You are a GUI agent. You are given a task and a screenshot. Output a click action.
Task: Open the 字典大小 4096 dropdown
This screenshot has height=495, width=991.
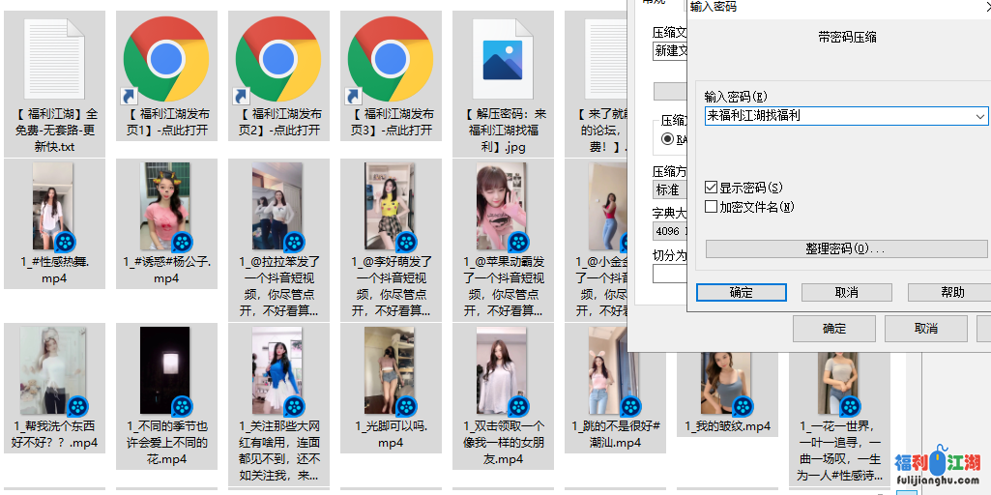click(668, 231)
